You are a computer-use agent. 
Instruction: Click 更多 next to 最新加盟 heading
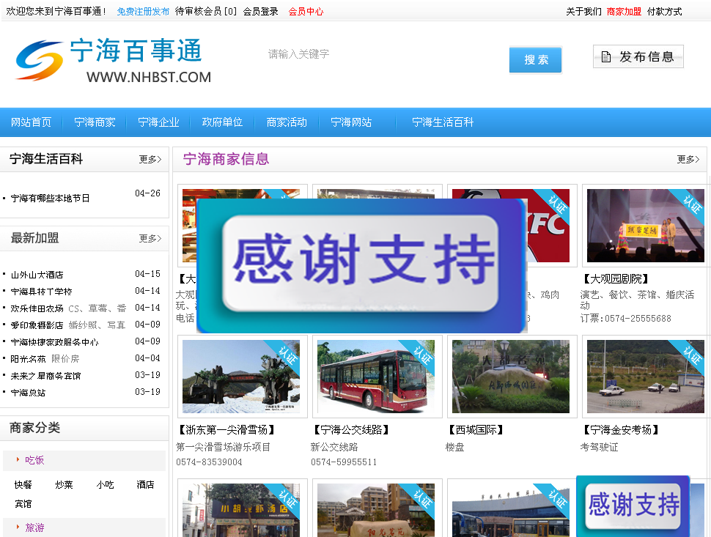point(150,238)
